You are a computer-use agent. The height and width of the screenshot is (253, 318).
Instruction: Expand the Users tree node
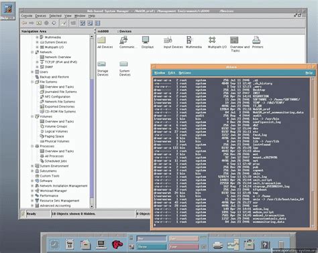tap(32, 72)
